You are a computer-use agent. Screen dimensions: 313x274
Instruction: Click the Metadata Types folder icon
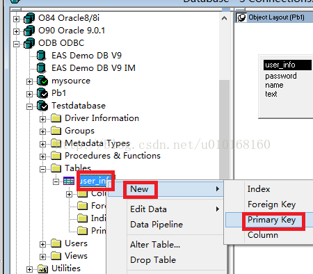(x=56, y=143)
